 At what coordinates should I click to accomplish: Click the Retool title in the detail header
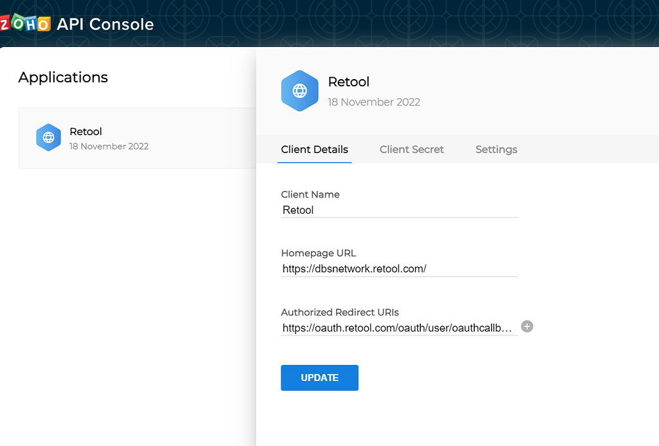[x=348, y=82]
